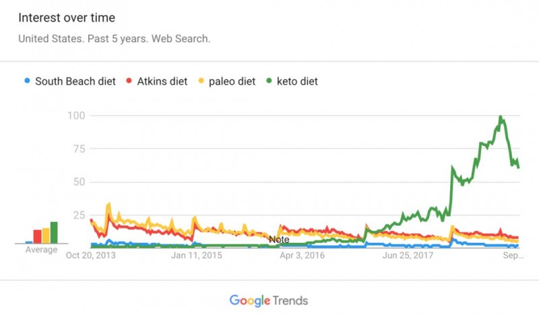Click the "Average" label under the bars
Image resolution: width=539 pixels, height=317 pixels.
coord(41,250)
